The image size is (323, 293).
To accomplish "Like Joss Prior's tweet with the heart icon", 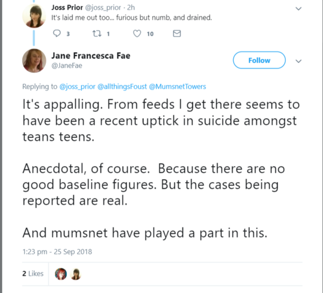I will pyautogui.click(x=137, y=34).
